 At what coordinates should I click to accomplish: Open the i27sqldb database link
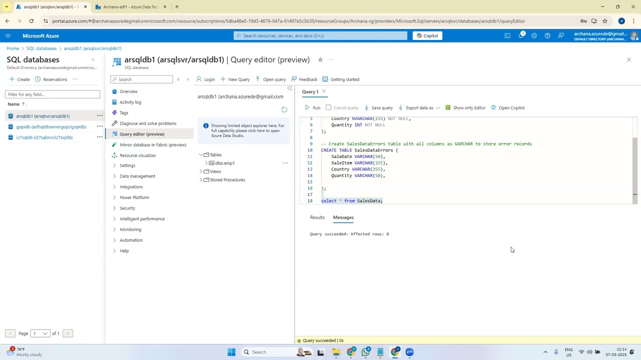44,137
